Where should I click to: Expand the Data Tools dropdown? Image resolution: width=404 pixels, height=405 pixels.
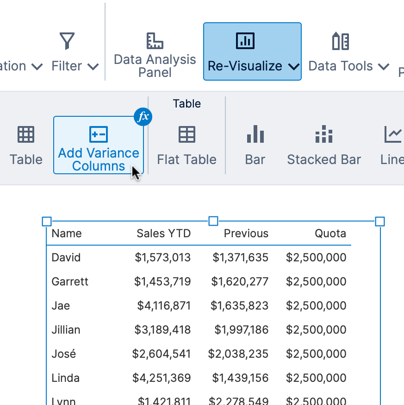(x=383, y=66)
